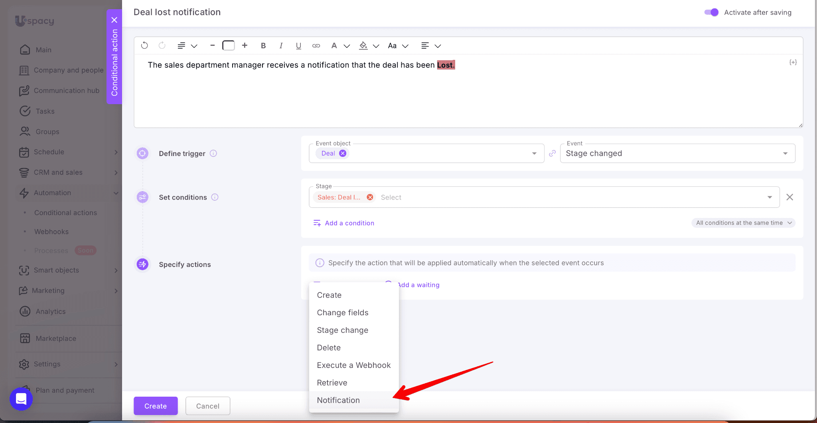Toggle bold text formatting
The width and height of the screenshot is (817, 423).
(263, 45)
